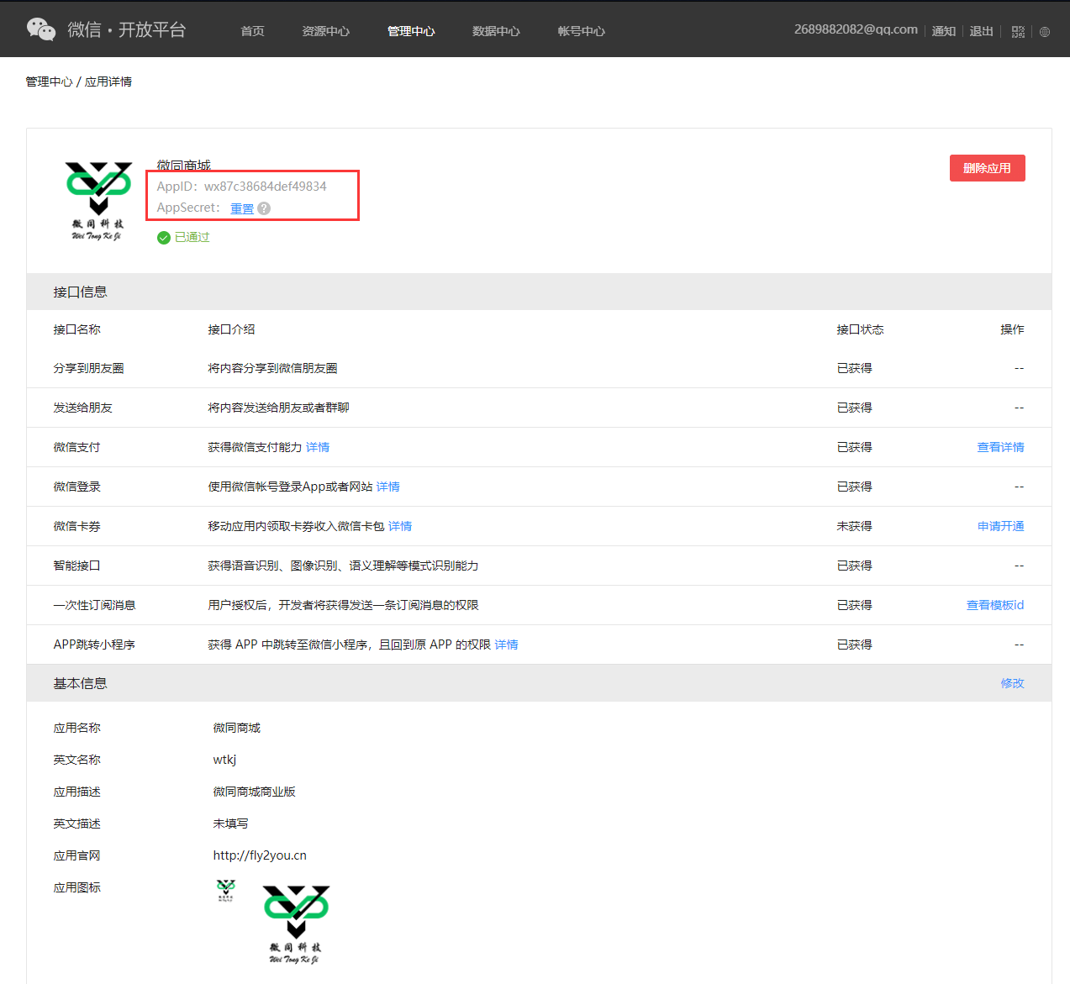Click 重置 AppSecret link

pyautogui.click(x=242, y=208)
